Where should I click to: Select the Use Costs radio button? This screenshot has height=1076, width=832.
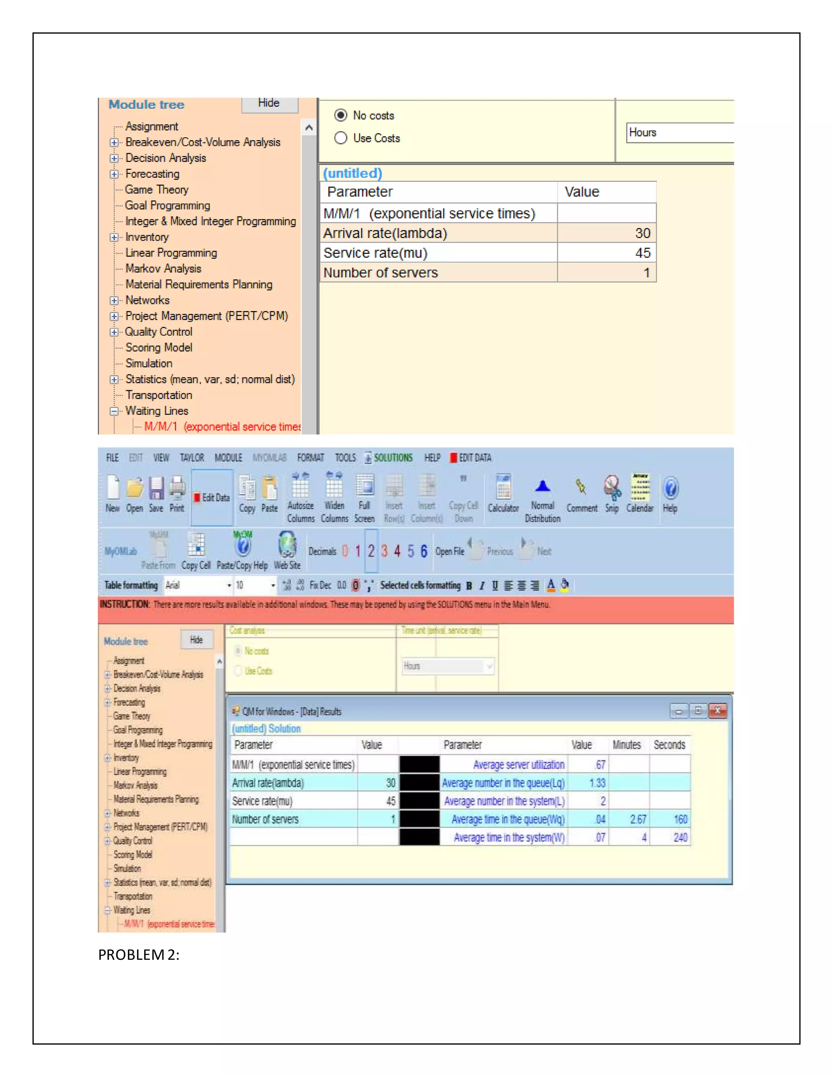click(x=340, y=138)
